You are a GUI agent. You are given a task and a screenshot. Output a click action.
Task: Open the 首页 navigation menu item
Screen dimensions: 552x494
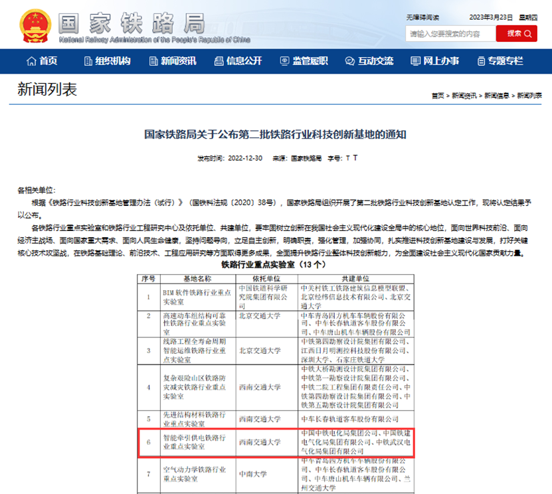click(x=42, y=60)
